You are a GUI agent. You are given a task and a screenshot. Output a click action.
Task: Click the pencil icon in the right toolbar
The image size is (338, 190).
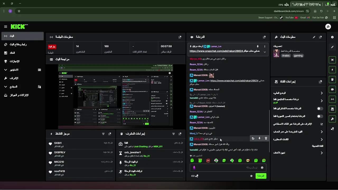[x=332, y=47]
